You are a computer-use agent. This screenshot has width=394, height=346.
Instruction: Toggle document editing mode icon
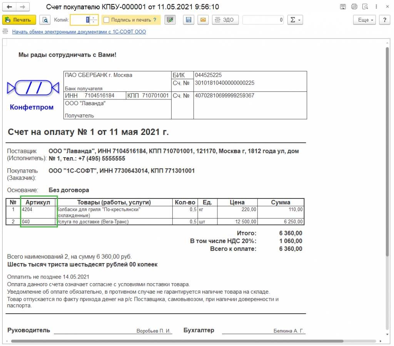click(x=170, y=20)
